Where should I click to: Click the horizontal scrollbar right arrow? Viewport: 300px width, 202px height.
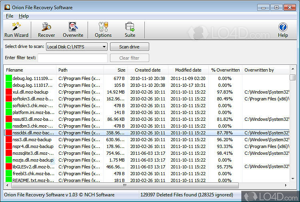click(x=286, y=185)
